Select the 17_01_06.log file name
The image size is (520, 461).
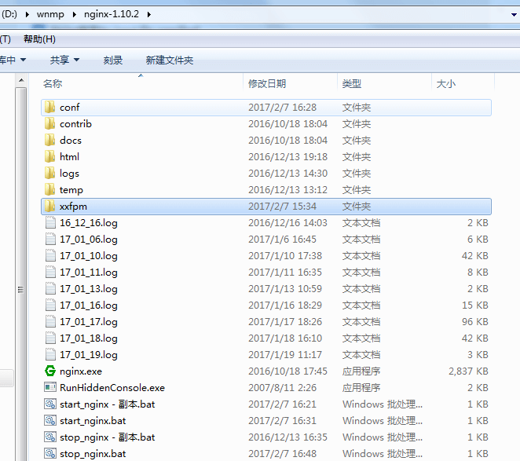coord(89,240)
